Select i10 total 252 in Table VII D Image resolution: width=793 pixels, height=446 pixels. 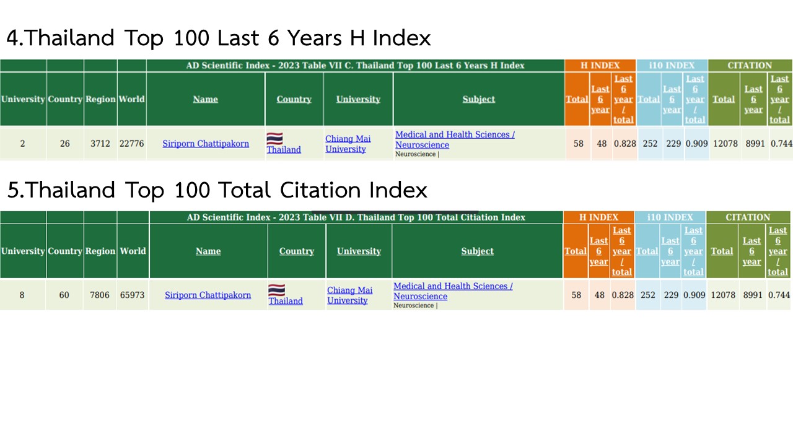click(x=648, y=295)
